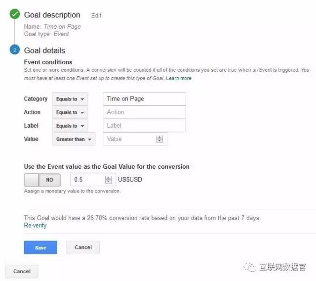Image resolution: width=316 pixels, height=281 pixels.
Task: Click the Edit link beside Goal description
Action: pos(96,15)
